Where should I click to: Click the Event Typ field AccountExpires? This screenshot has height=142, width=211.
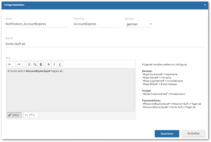(96, 24)
